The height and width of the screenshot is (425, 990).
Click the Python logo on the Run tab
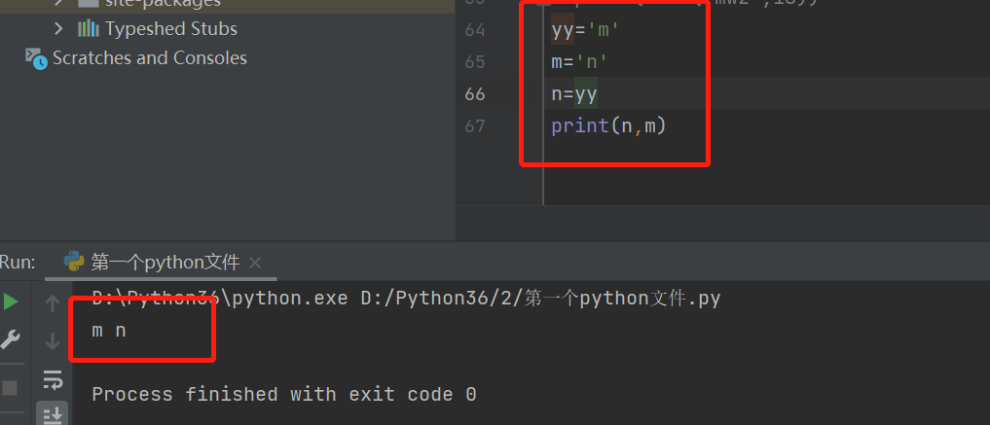[x=74, y=262]
